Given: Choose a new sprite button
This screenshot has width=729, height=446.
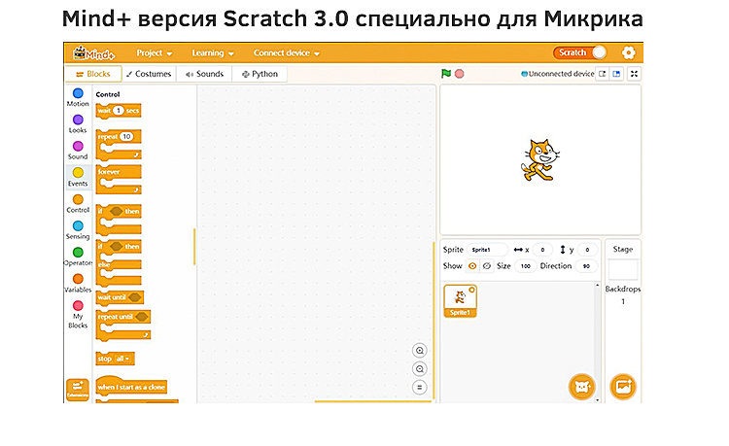Looking at the screenshot, I should [581, 387].
